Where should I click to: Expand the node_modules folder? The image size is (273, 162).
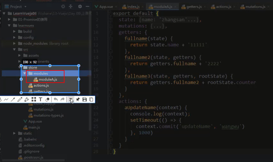point(14,43)
